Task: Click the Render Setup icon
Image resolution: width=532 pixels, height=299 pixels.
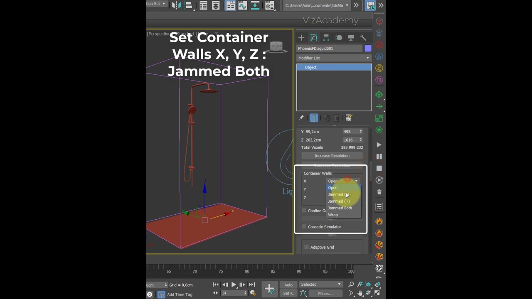Action: pos(270,5)
